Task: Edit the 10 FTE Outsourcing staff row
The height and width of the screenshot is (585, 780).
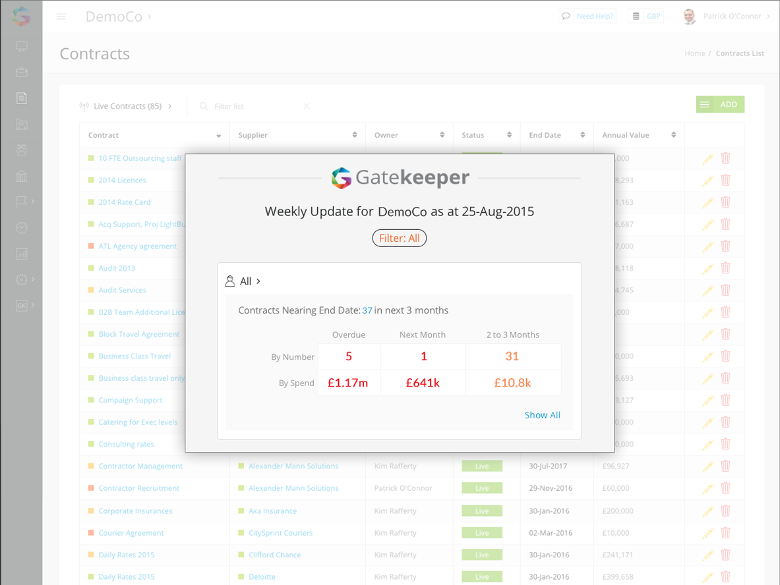Action: (x=708, y=159)
